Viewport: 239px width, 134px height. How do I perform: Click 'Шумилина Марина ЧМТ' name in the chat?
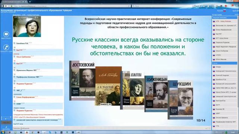[x=27, y=70]
